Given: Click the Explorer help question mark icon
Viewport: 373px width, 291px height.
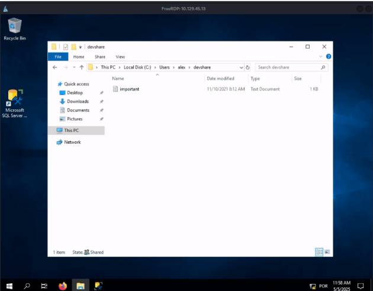Looking at the screenshot, I should [329, 57].
